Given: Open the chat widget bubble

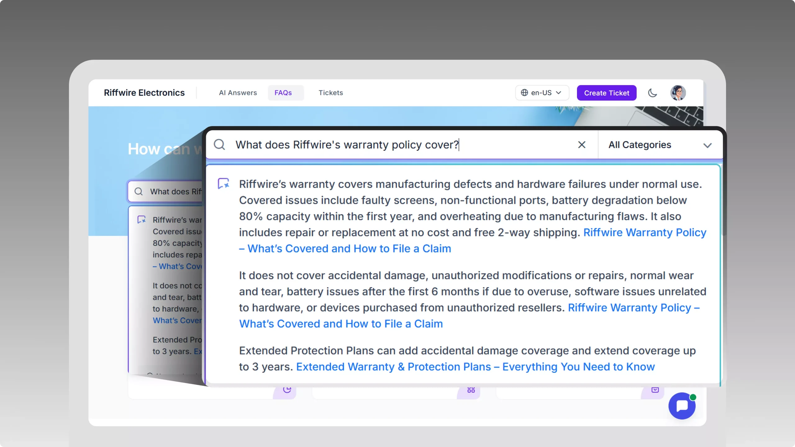Looking at the screenshot, I should (x=682, y=406).
